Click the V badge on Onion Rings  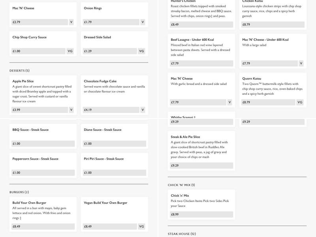(143, 22)
